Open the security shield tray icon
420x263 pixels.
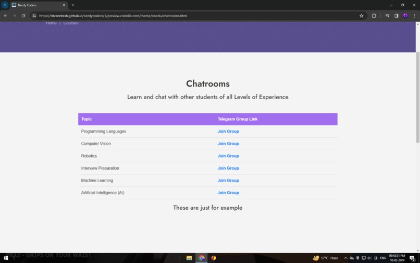[357, 258]
